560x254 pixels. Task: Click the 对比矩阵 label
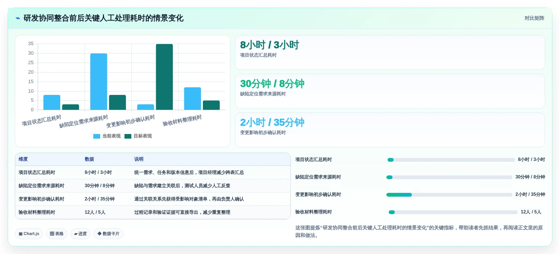[x=534, y=18]
